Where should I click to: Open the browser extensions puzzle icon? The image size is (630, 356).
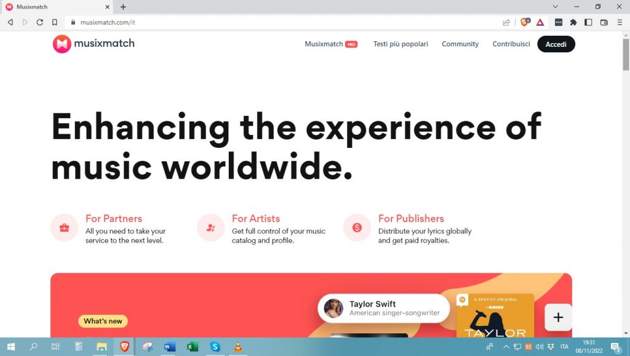(573, 22)
